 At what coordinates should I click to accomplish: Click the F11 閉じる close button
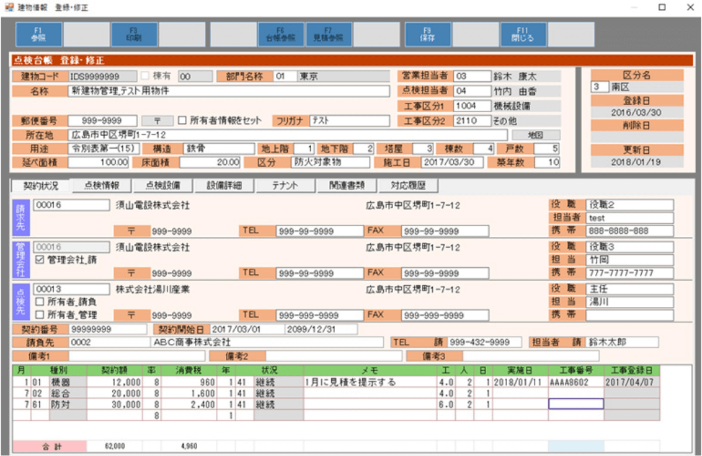(x=522, y=35)
